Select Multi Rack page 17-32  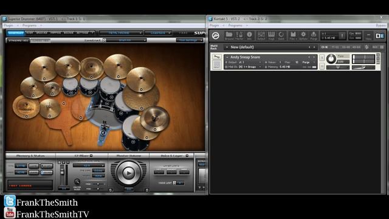click(x=335, y=47)
